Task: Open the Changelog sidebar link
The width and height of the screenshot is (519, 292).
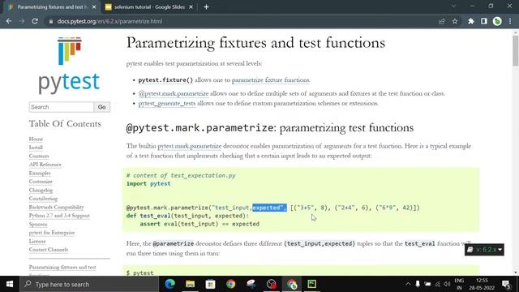Action: pos(41,190)
